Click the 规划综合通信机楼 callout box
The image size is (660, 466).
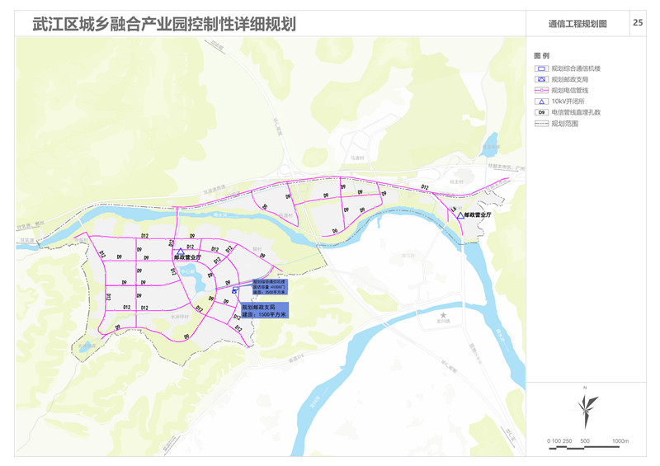tap(270, 287)
